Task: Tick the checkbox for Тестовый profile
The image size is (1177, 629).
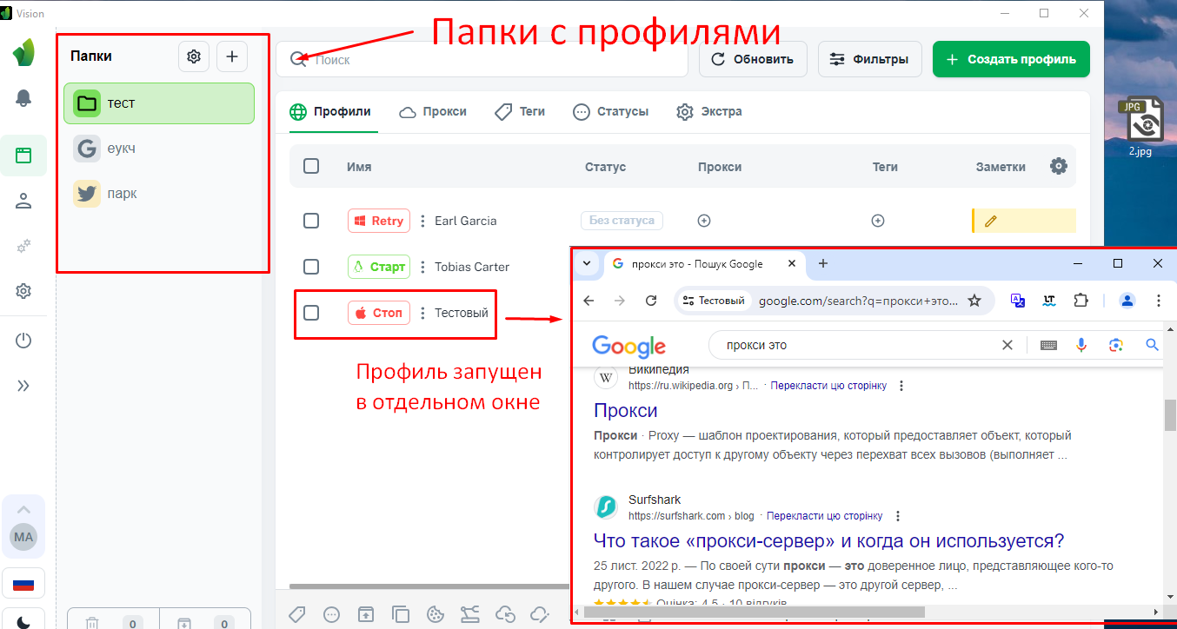Action: pyautogui.click(x=311, y=312)
